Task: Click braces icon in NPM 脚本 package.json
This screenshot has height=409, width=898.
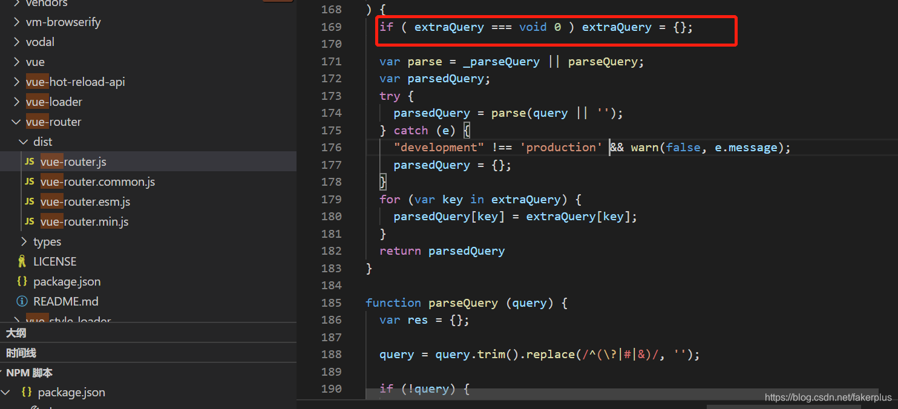Action: coord(27,392)
